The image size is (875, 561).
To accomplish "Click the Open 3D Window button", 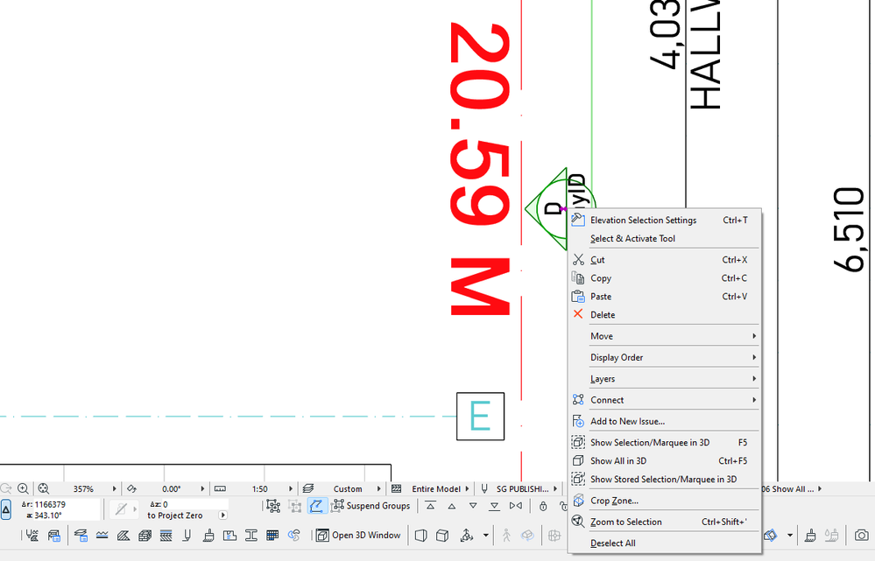I will point(359,536).
